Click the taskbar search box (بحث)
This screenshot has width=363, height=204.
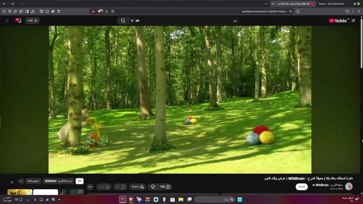(215, 199)
